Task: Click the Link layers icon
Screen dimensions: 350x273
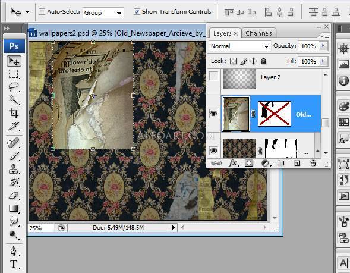Action: [x=216, y=163]
